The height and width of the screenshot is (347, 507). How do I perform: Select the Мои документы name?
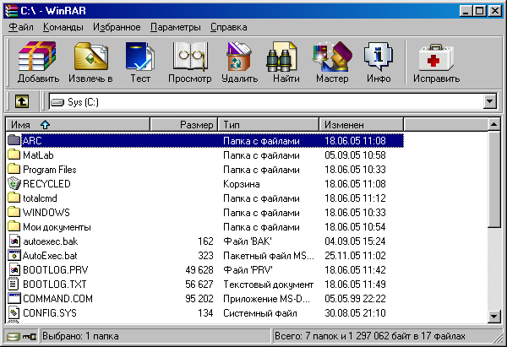[x=57, y=227]
